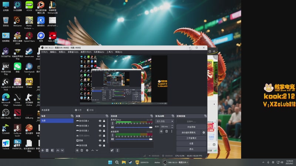Mute the desktop audio speaker icon

112,139
